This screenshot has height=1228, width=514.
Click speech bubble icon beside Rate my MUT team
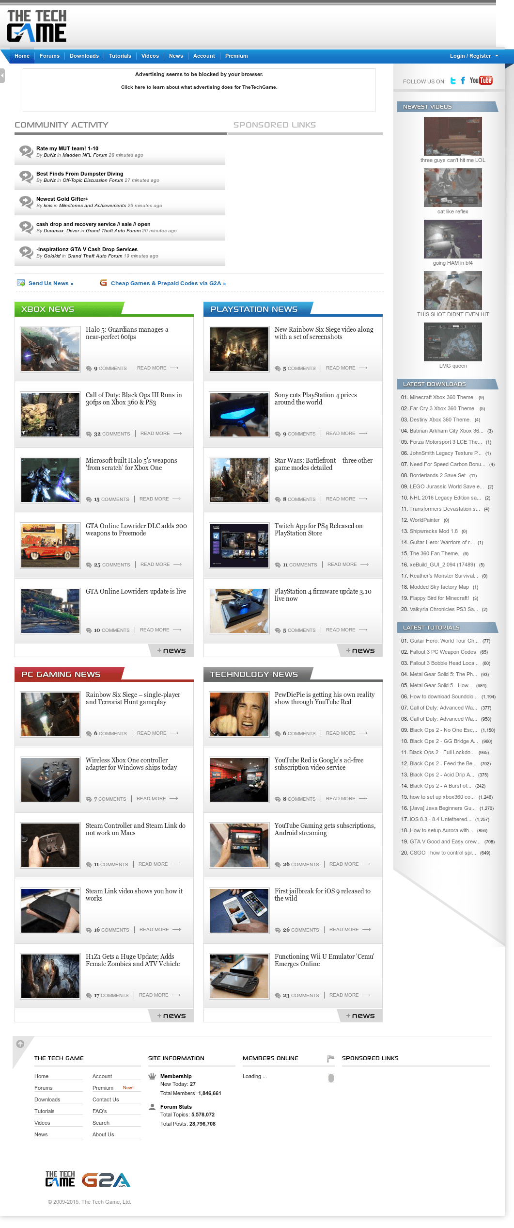click(26, 151)
